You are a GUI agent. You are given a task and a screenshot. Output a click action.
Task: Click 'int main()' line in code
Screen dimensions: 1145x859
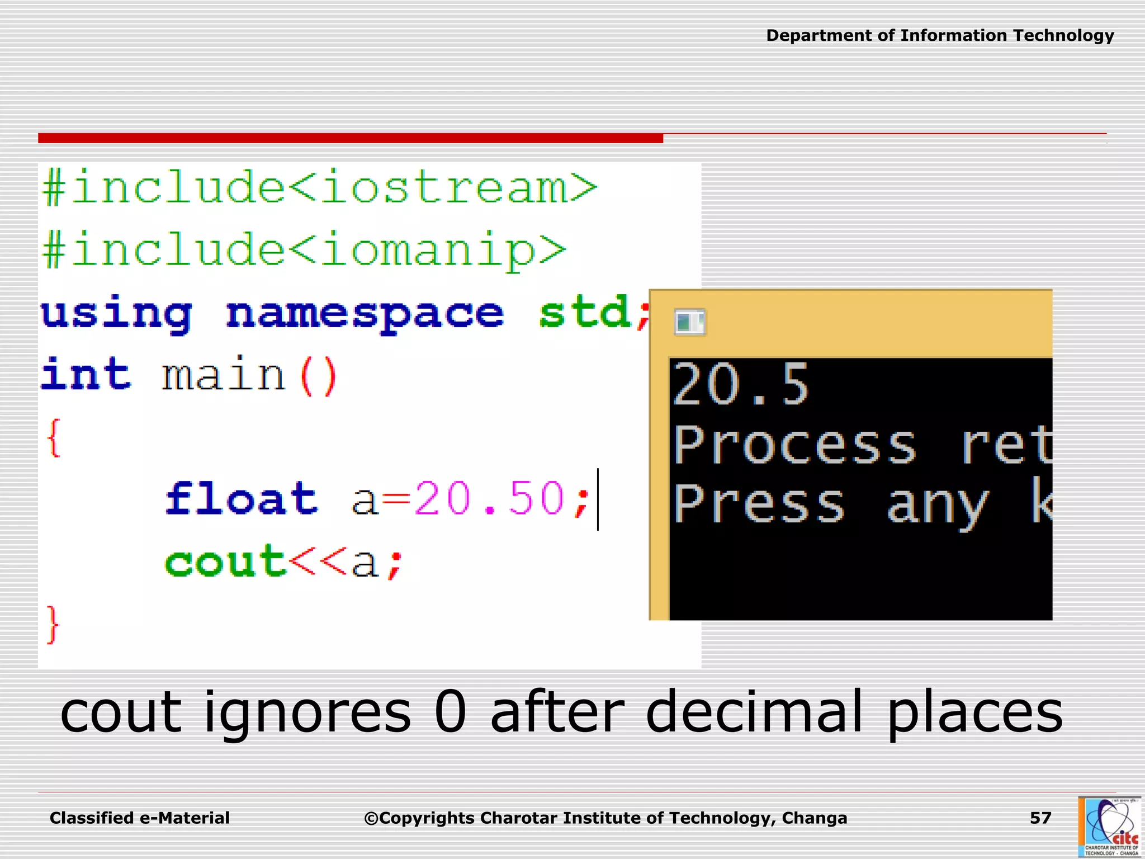tap(189, 376)
